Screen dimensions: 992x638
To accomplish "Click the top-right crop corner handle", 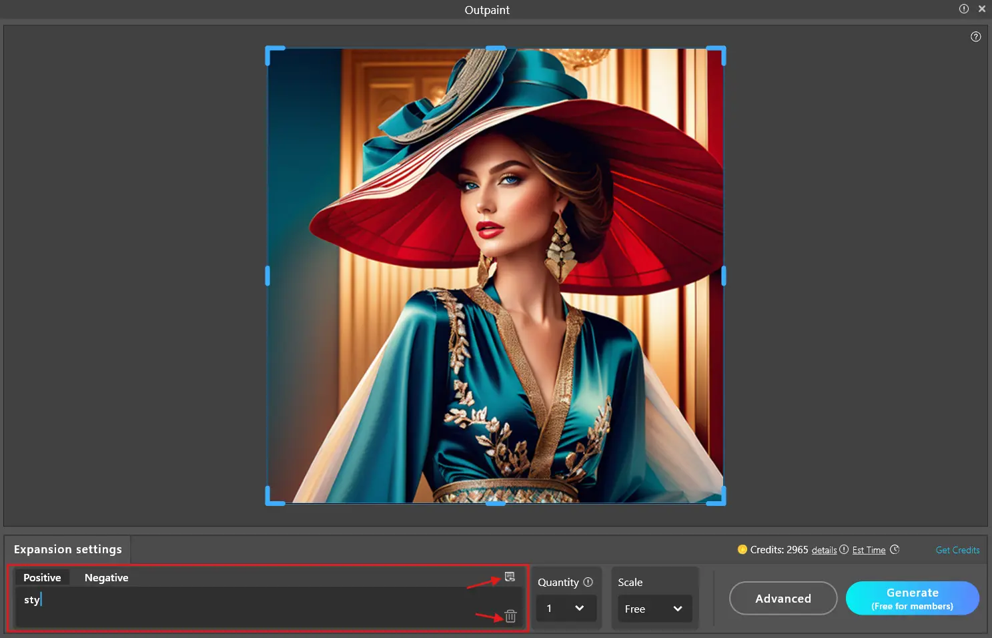I will (x=719, y=52).
